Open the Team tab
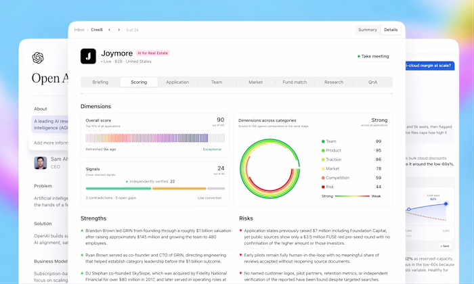 click(217, 82)
